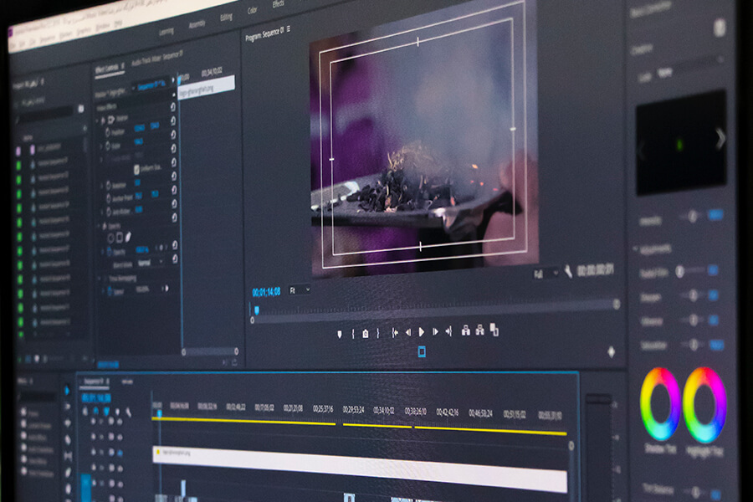Switch to the Assembly workspace tab

pos(197,24)
